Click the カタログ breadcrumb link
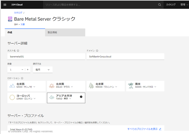 tap(18, 13)
